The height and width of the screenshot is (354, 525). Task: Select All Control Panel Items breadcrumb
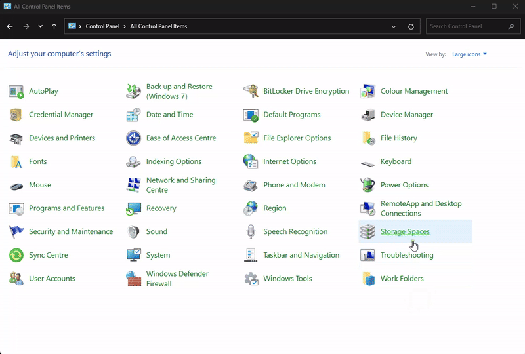[x=158, y=26]
